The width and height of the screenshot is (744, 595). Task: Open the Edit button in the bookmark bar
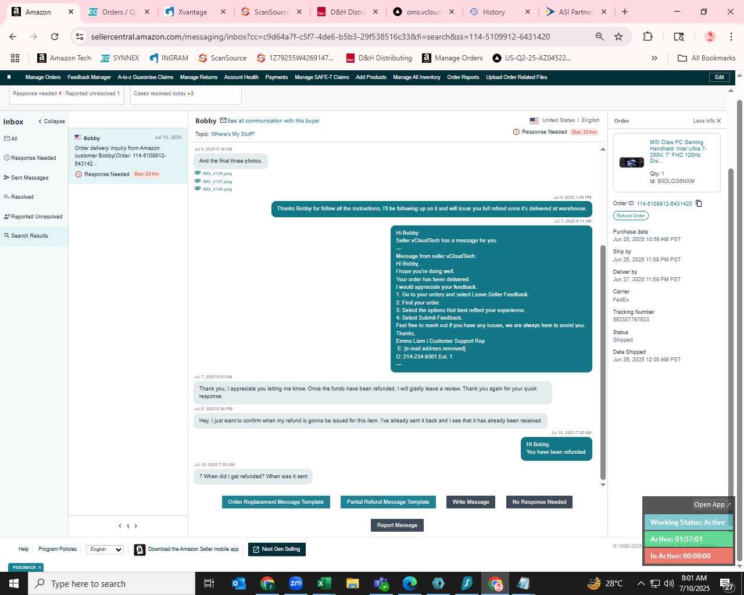(x=720, y=77)
